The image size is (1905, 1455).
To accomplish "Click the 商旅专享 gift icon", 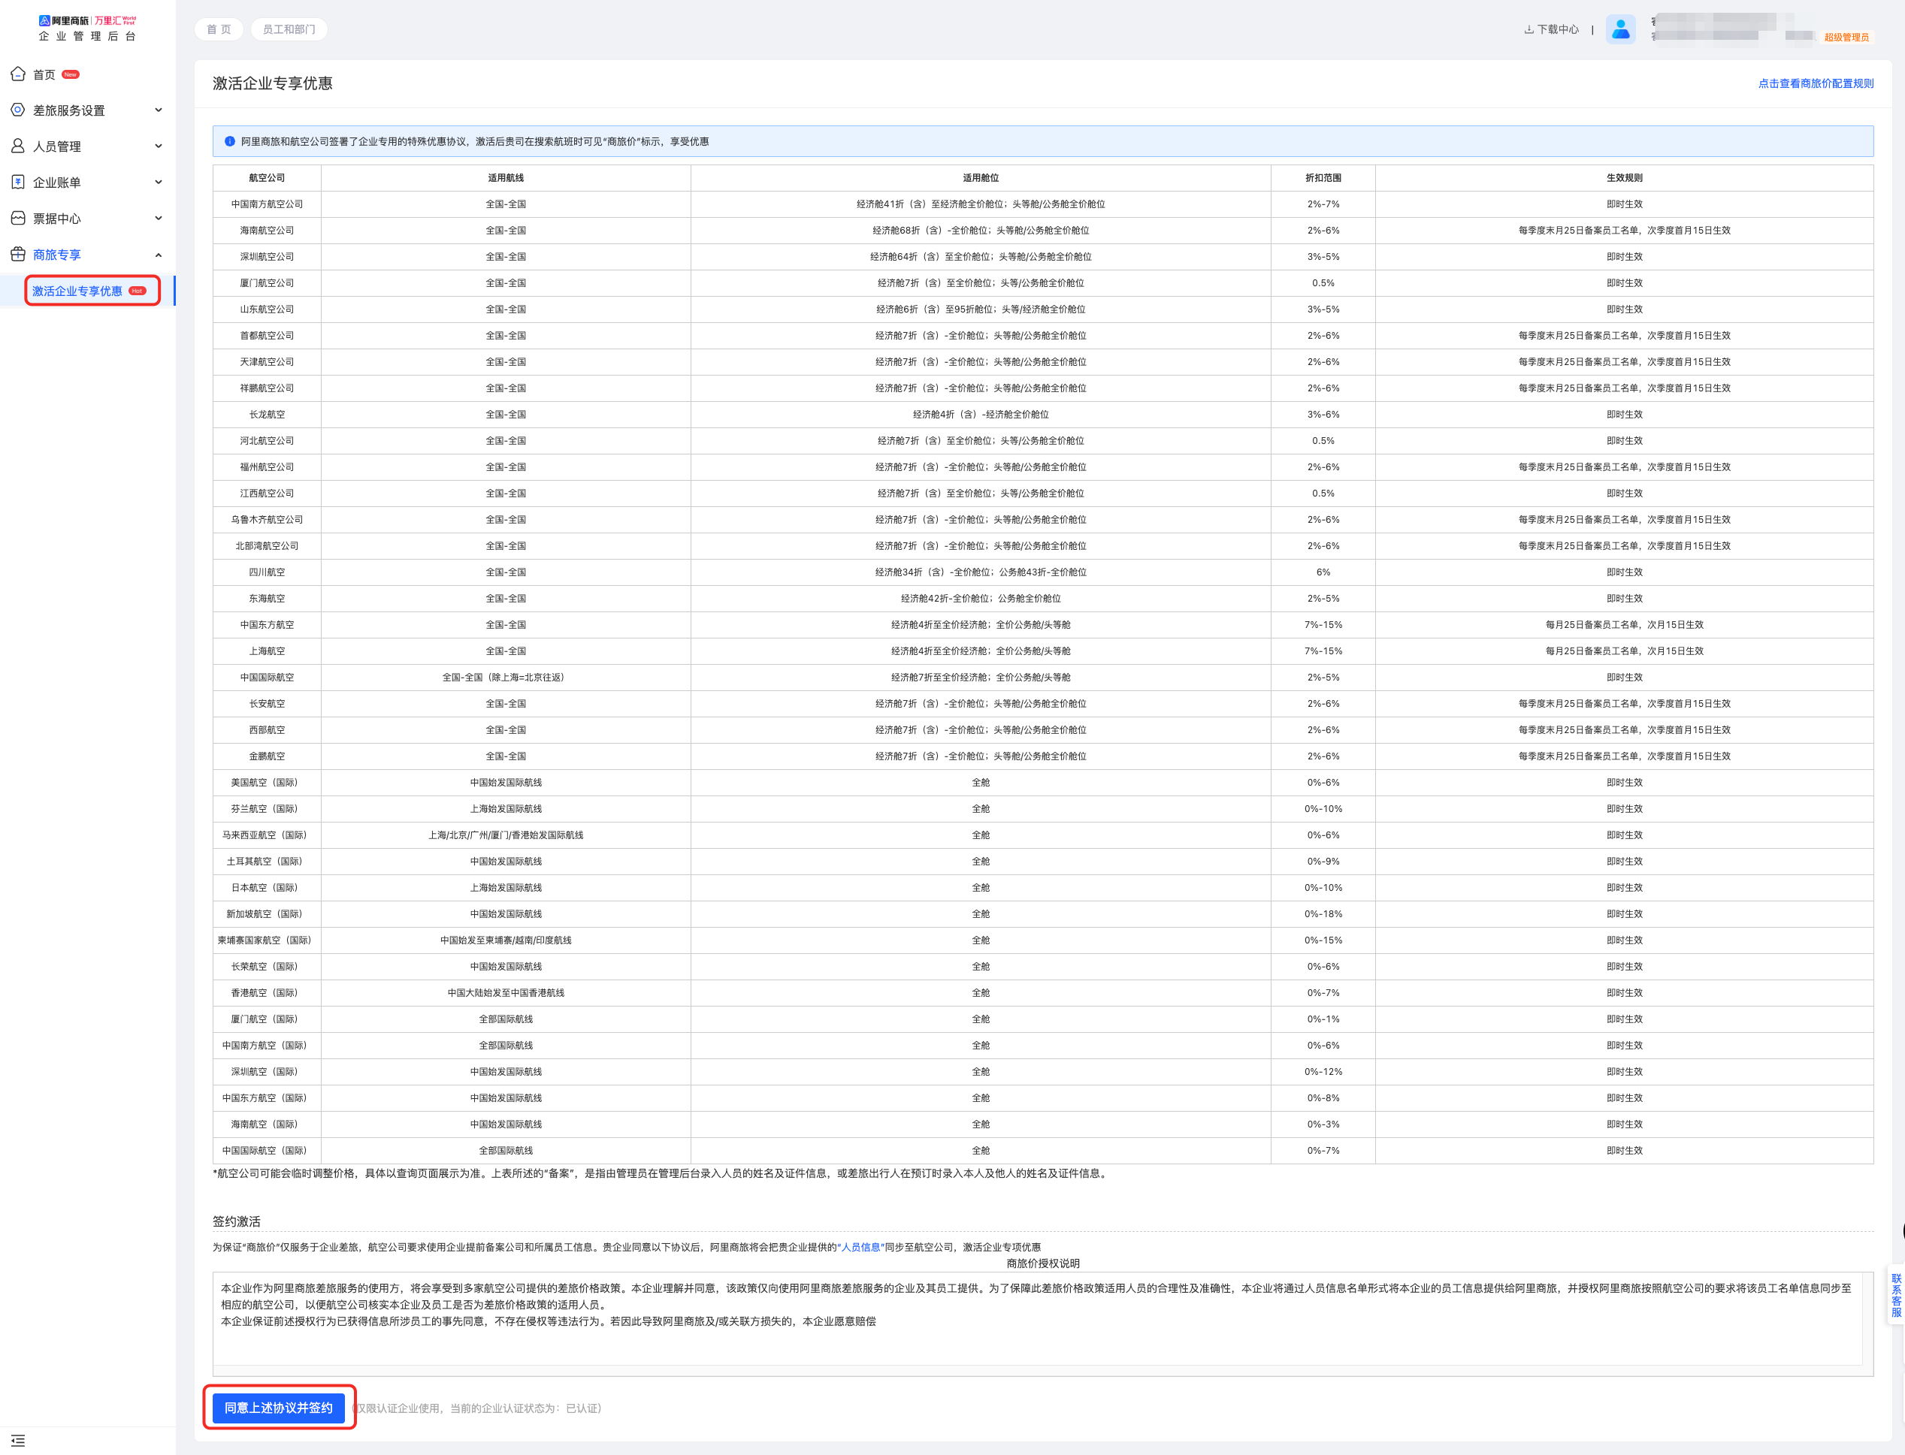I will click(17, 255).
